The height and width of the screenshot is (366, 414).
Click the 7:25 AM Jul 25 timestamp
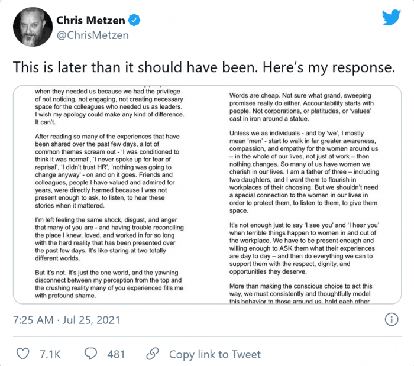(66, 320)
